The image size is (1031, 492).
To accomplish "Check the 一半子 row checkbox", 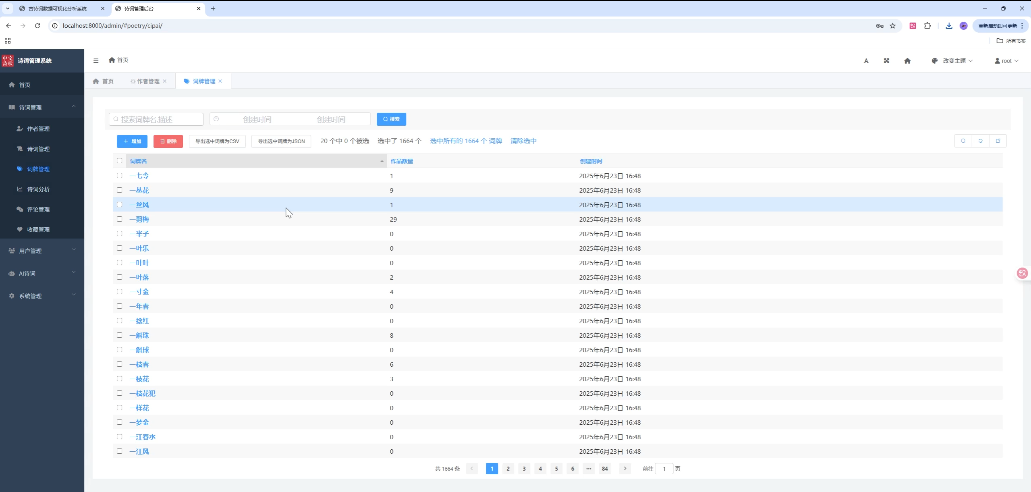I will pyautogui.click(x=119, y=234).
